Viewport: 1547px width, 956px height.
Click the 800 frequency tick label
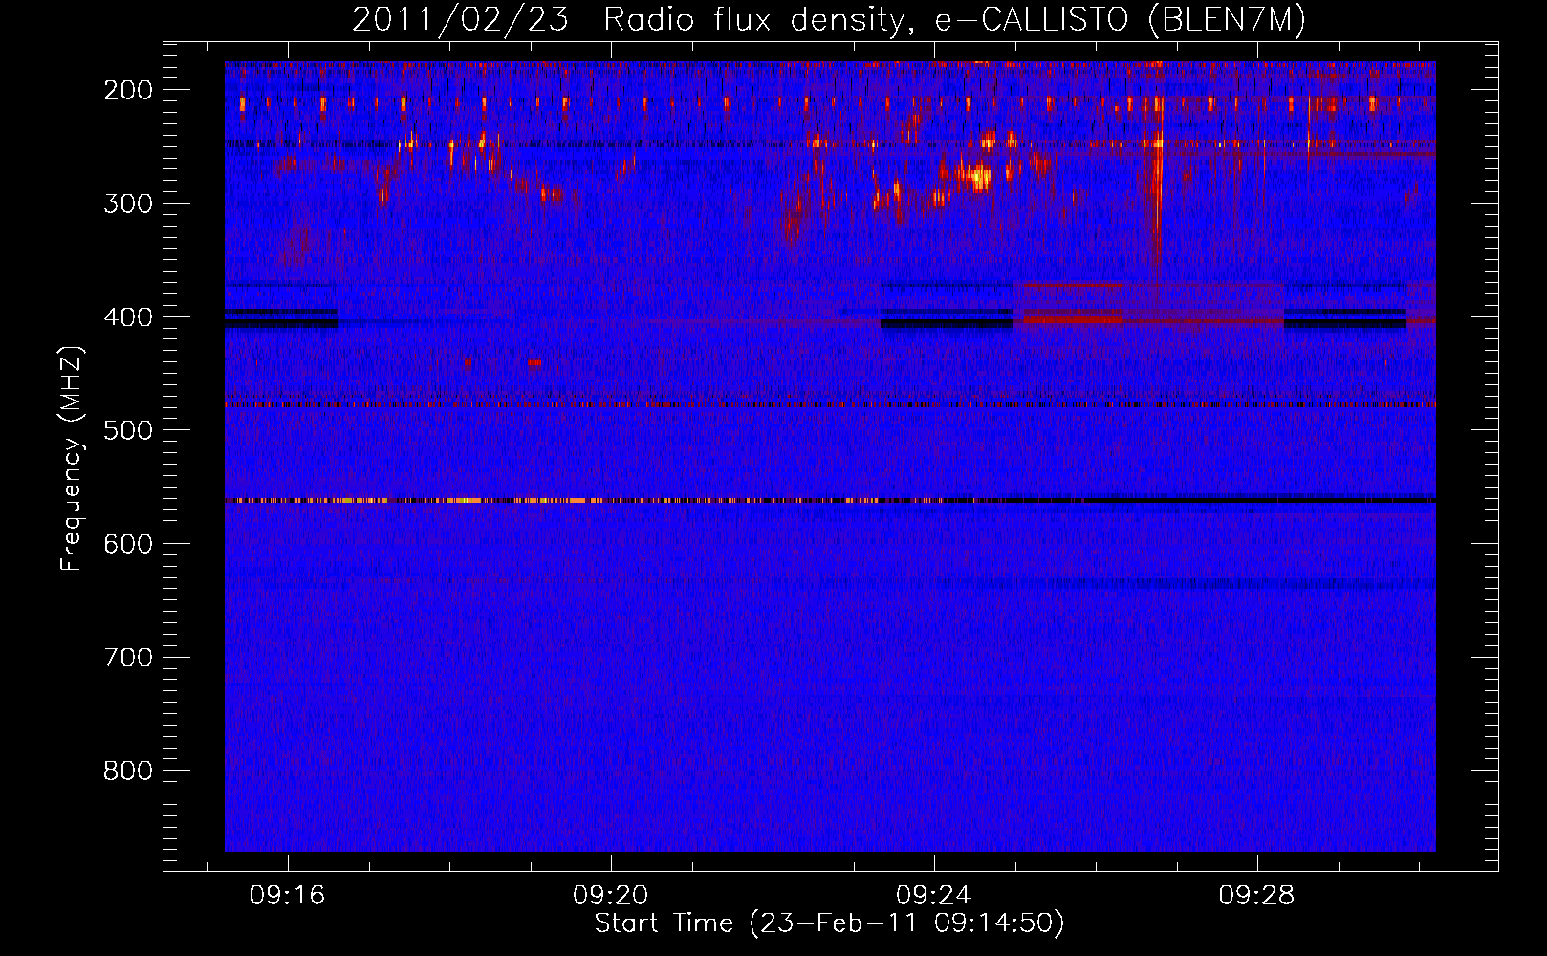(128, 771)
